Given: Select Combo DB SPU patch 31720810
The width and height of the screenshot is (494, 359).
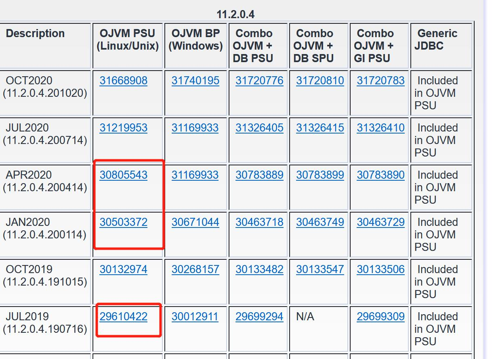Looking at the screenshot, I should tap(320, 81).
